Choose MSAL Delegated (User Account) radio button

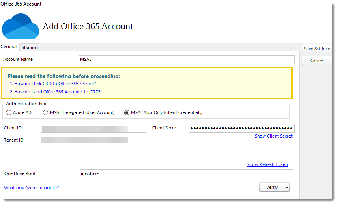[x=46, y=112]
